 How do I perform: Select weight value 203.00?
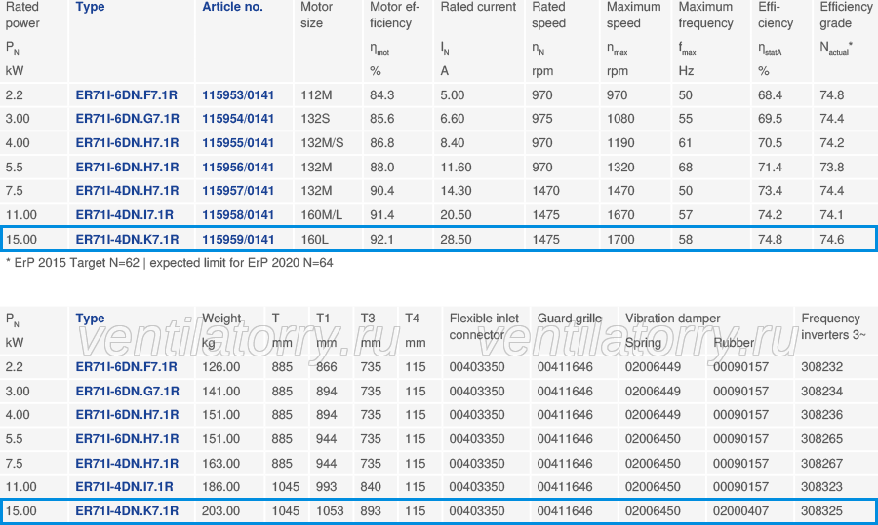221,511
